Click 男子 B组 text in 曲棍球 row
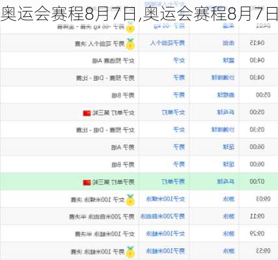278x260 pixels. coord(123,96)
